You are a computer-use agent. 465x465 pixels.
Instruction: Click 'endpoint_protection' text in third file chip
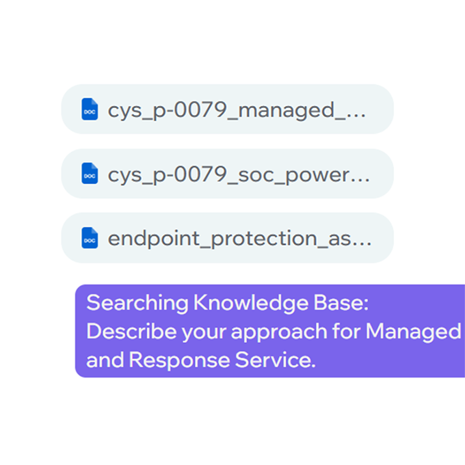pos(213,239)
